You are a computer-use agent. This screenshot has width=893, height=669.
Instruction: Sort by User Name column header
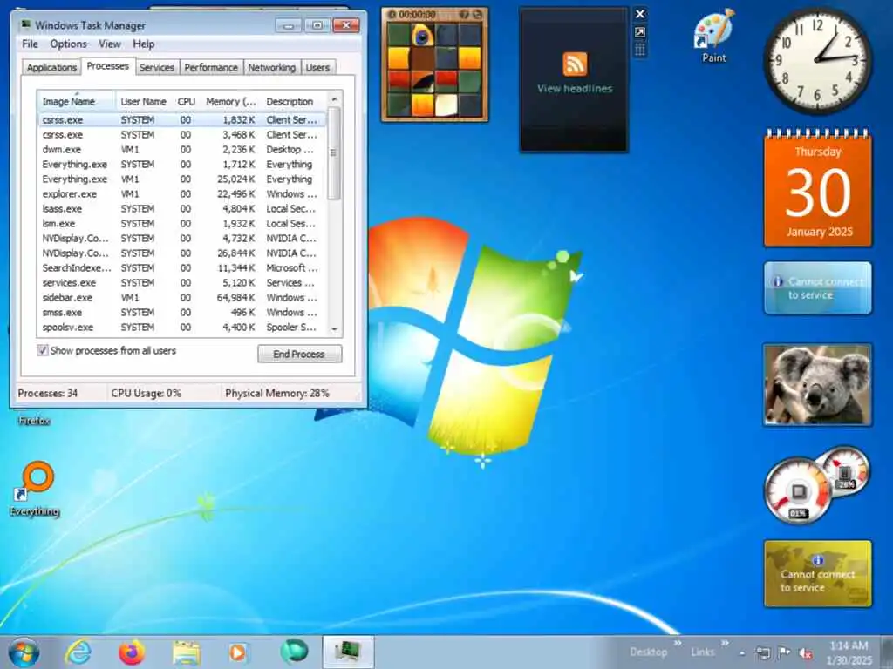(144, 101)
